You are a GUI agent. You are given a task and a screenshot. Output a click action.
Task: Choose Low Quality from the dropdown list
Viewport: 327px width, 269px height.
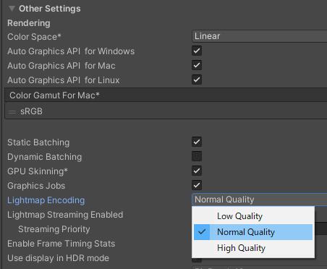[x=253, y=216]
